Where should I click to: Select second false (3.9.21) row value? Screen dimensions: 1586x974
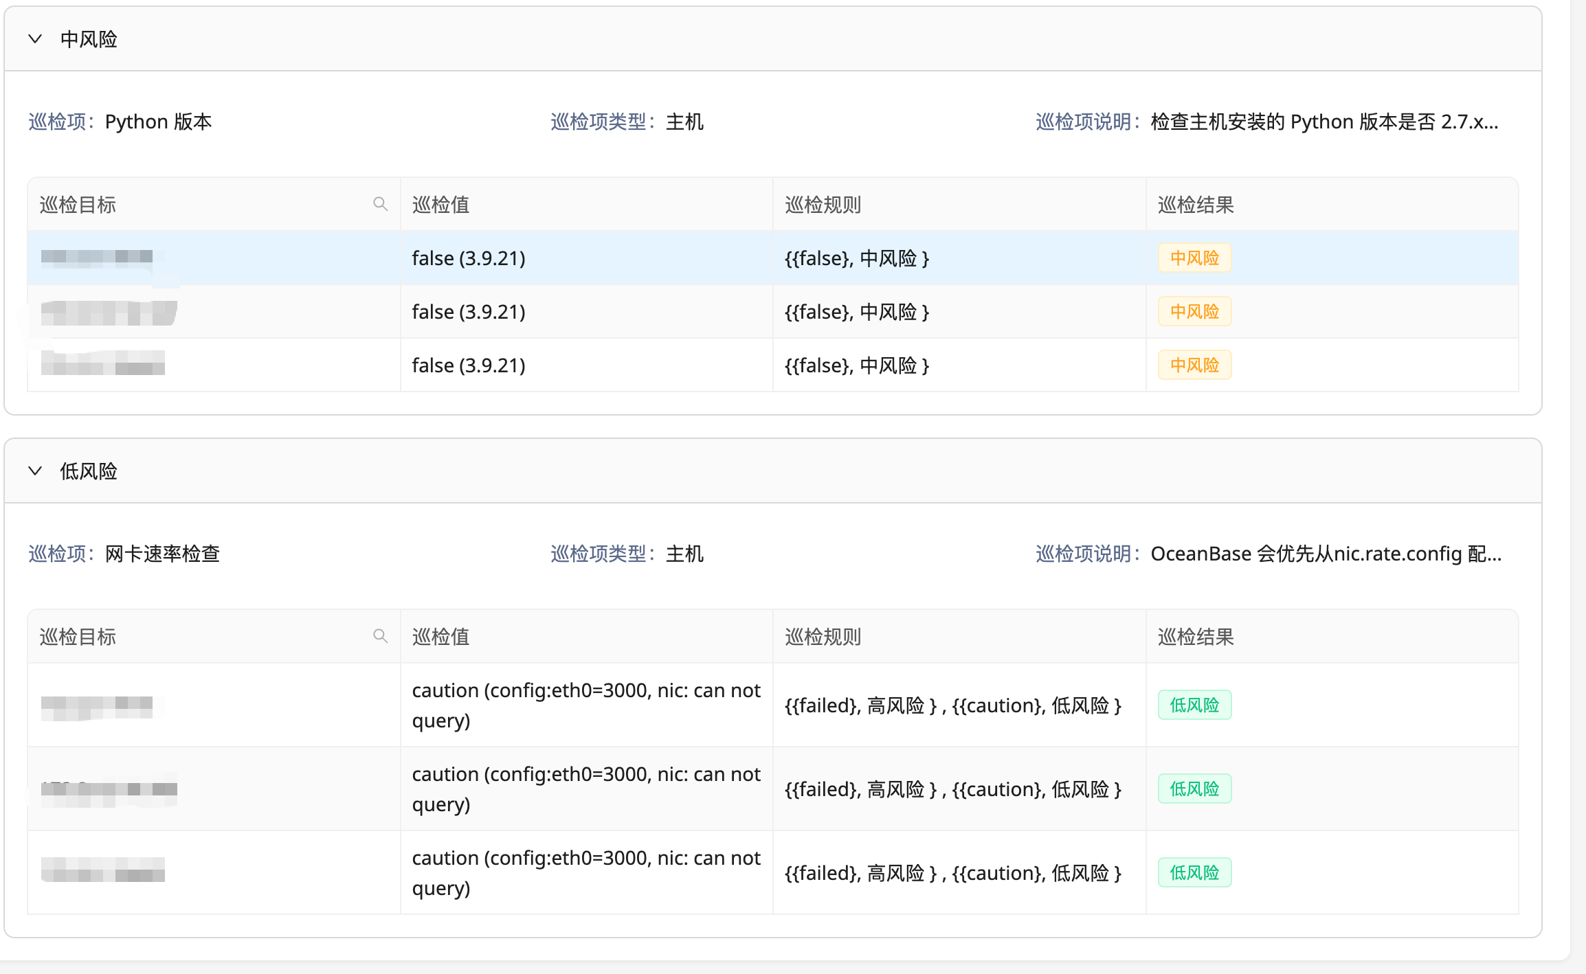coord(469,312)
